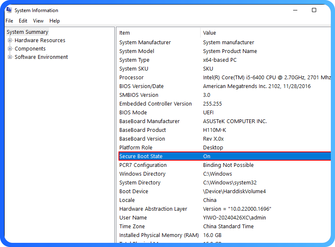
Task: Minimize the System Information window
Action: (295, 10)
